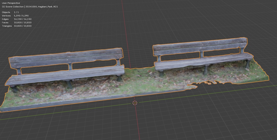Click the "20241005_Hagitani_Park_RC1" object name text
The height and width of the screenshot is (140, 277).
[41, 7]
